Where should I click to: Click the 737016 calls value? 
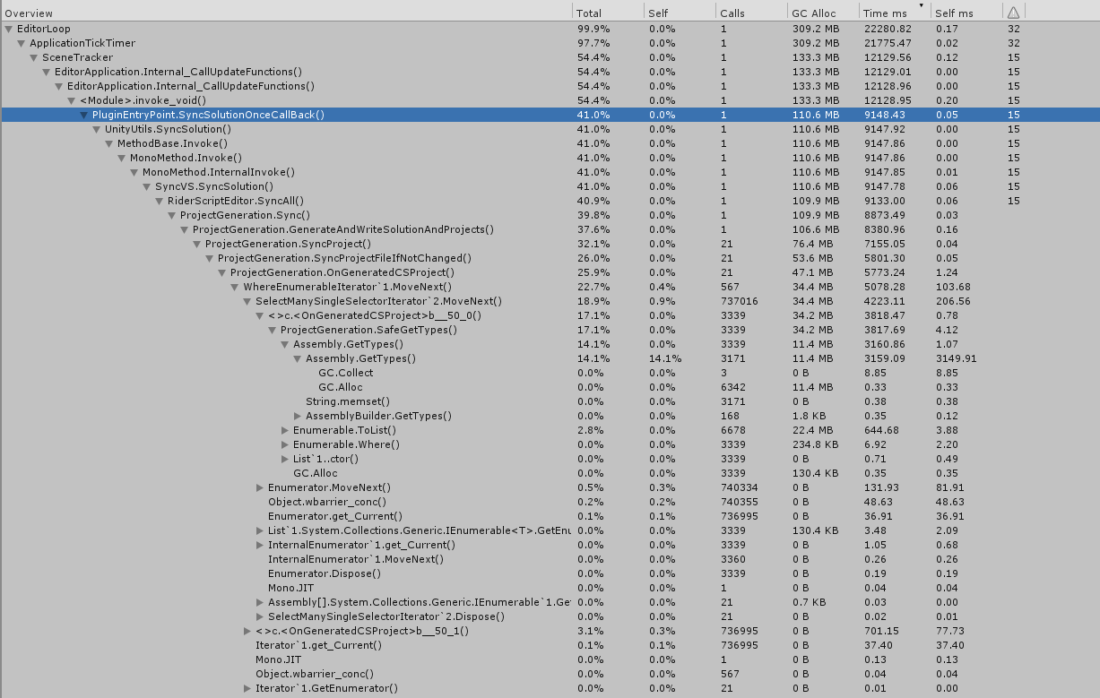click(739, 301)
